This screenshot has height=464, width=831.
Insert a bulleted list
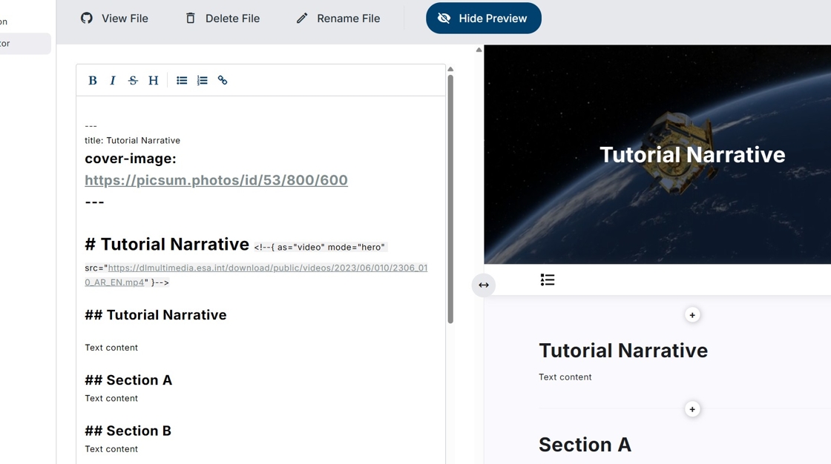tap(182, 81)
